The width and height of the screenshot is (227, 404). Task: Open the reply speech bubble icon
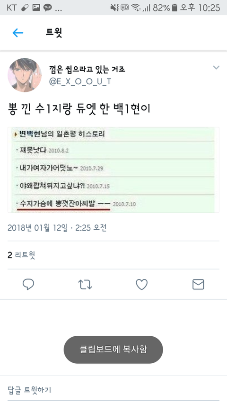(28, 285)
